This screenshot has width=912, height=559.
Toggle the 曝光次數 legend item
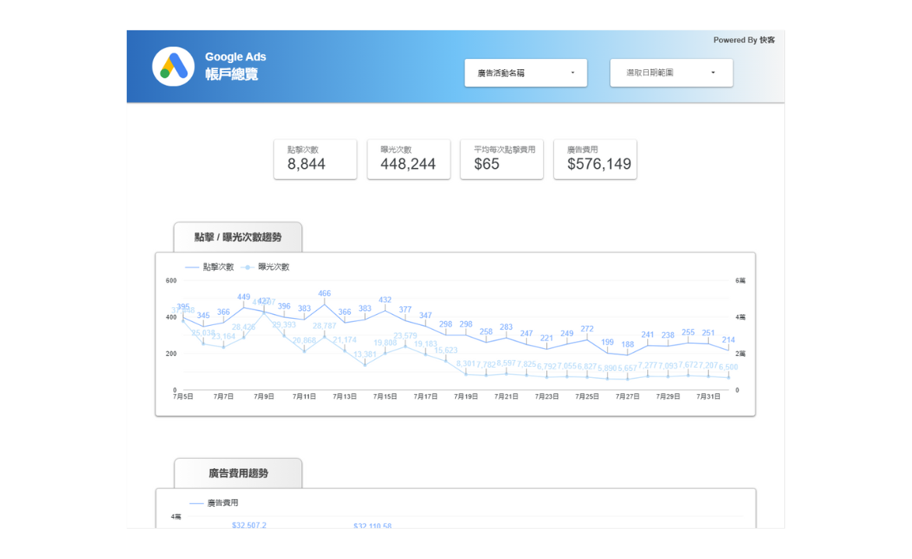(x=265, y=267)
